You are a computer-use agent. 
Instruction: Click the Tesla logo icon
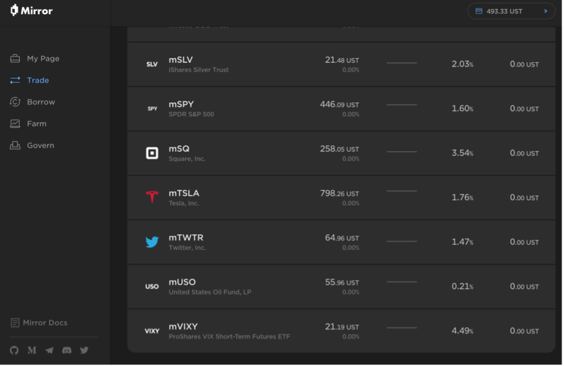pos(152,197)
